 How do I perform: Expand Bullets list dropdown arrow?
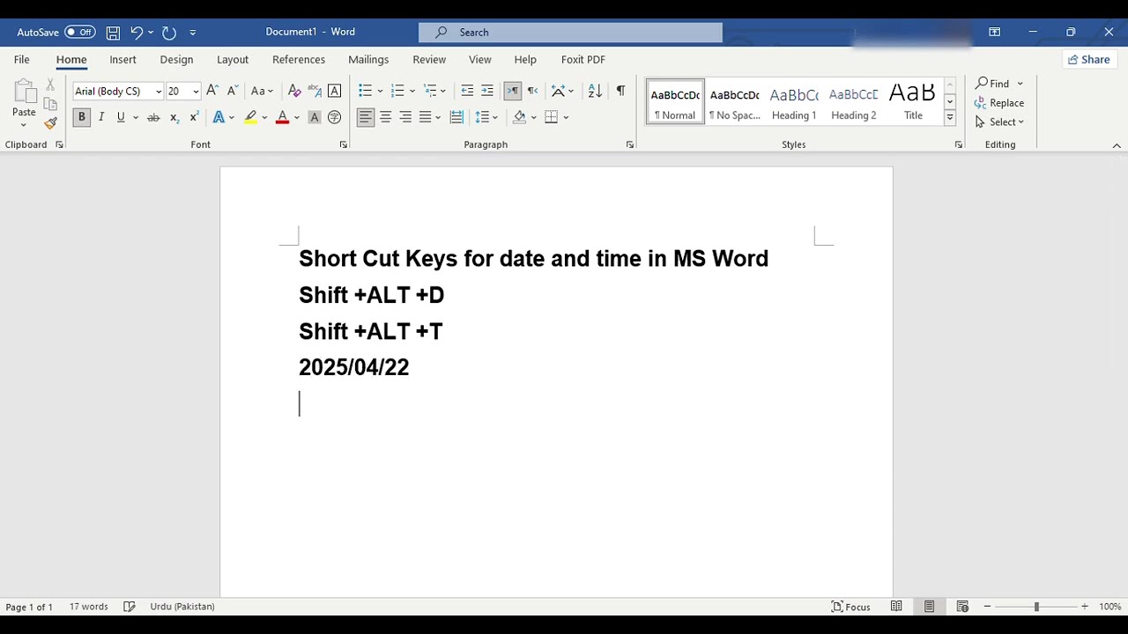[380, 92]
